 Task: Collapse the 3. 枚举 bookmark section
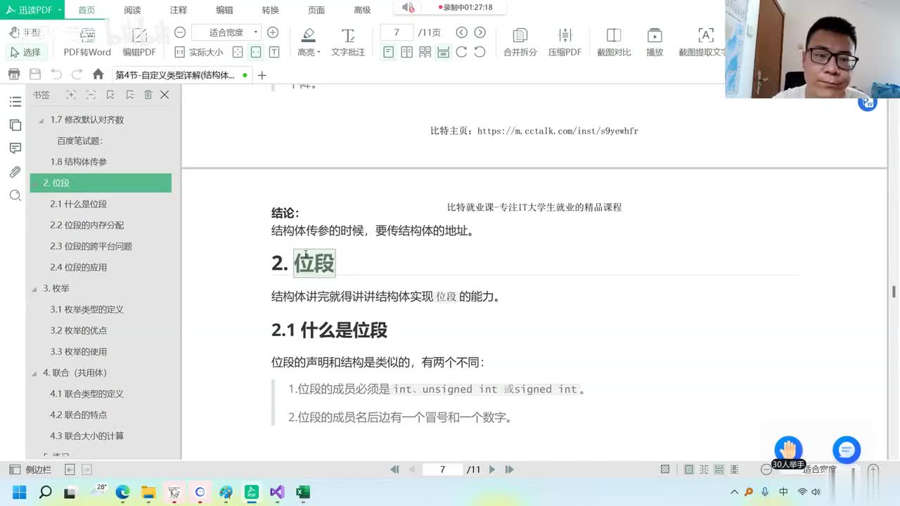coord(34,289)
